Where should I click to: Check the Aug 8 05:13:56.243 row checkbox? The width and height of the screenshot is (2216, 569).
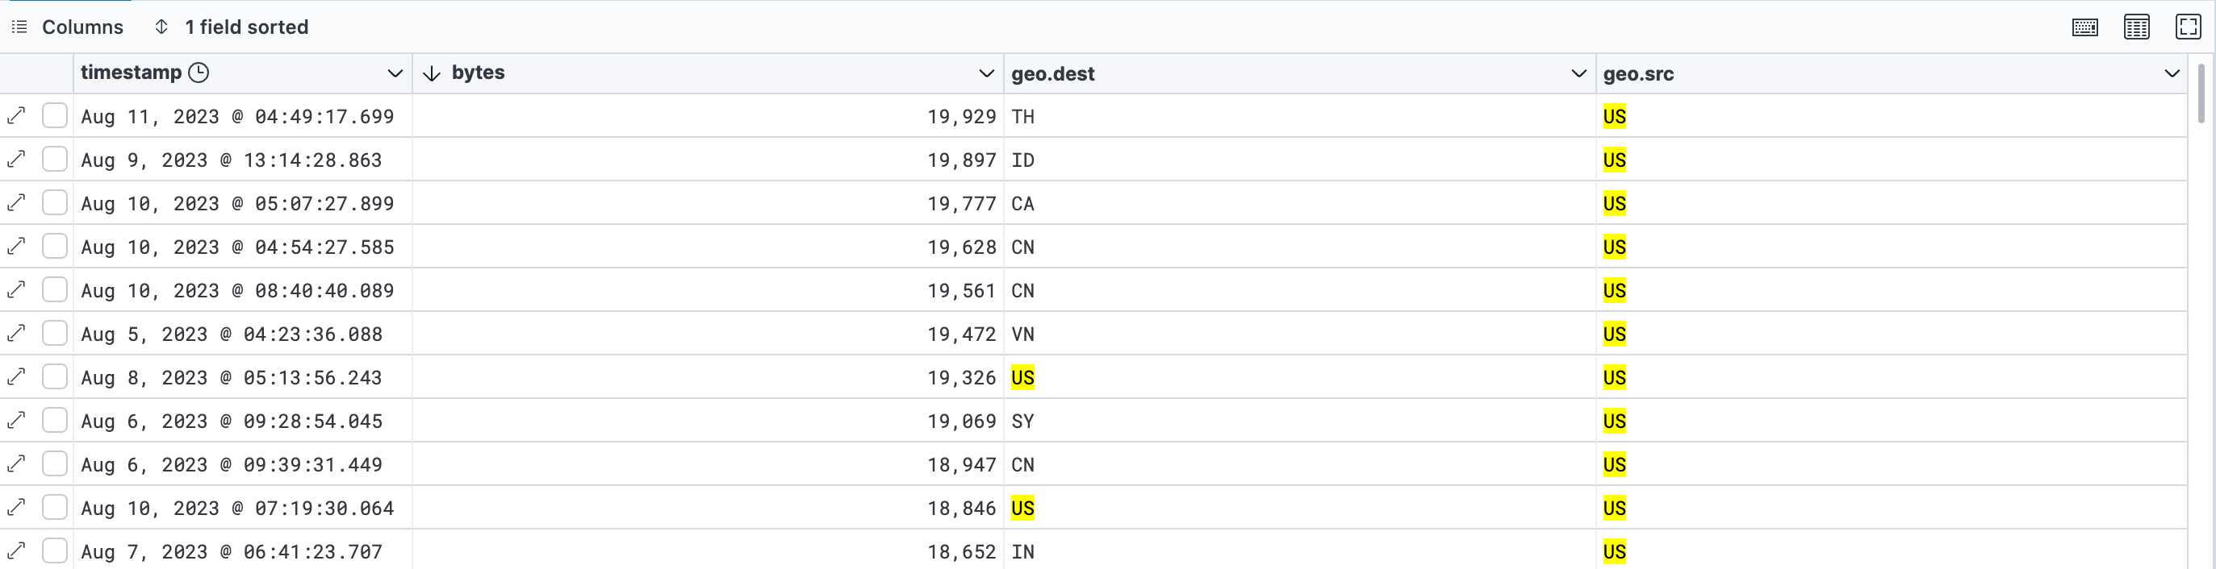pos(55,376)
